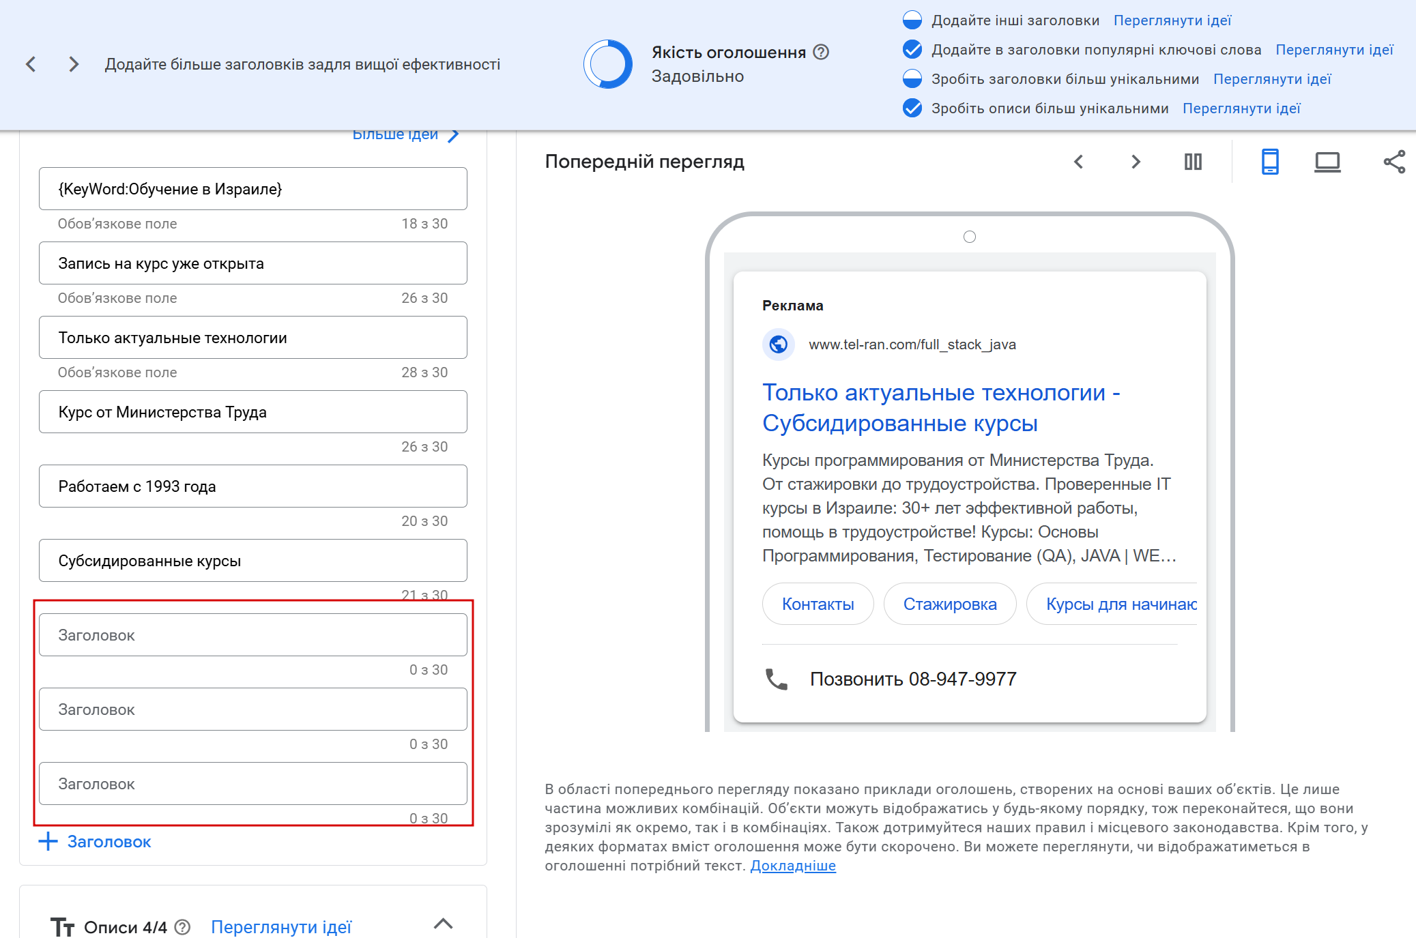Viewport: 1416px width, 938px height.
Task: Click the Курсы для начинающих sitelink chip
Action: click(x=1112, y=604)
